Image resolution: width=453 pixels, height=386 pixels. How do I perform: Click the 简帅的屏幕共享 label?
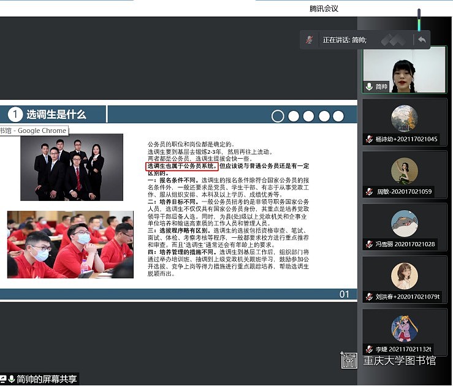(47, 379)
